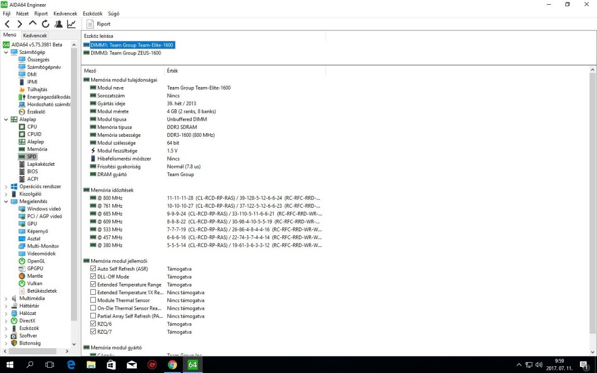Expand the Háttértár node
Viewport: 597px width, 373px height.
click(x=6, y=306)
